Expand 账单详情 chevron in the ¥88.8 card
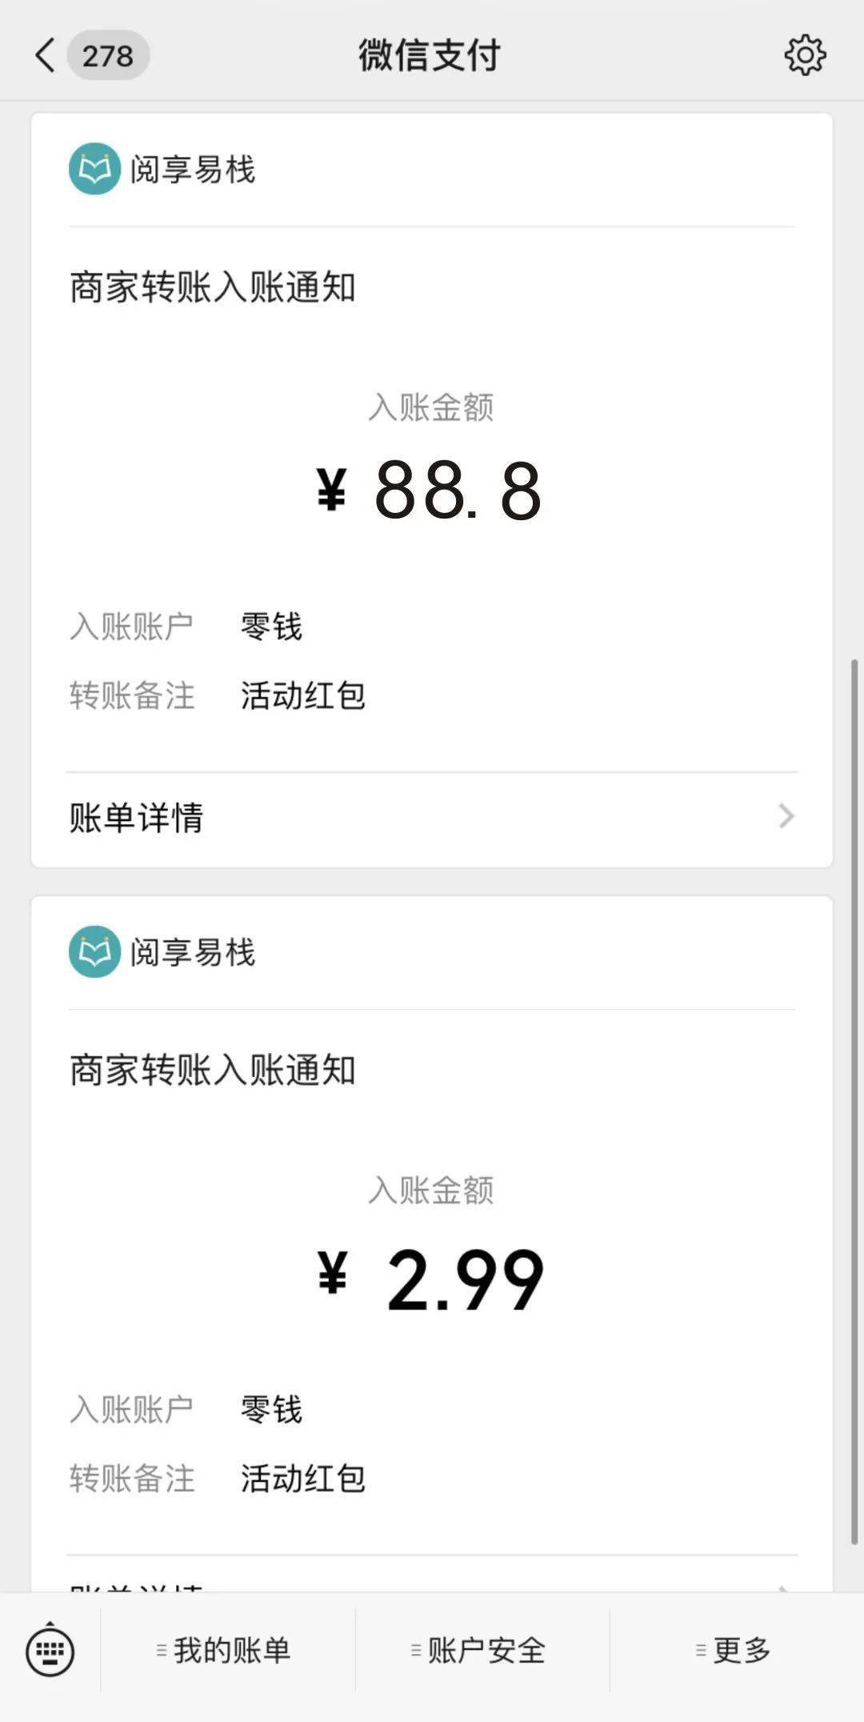This screenshot has height=1722, width=864. [786, 816]
